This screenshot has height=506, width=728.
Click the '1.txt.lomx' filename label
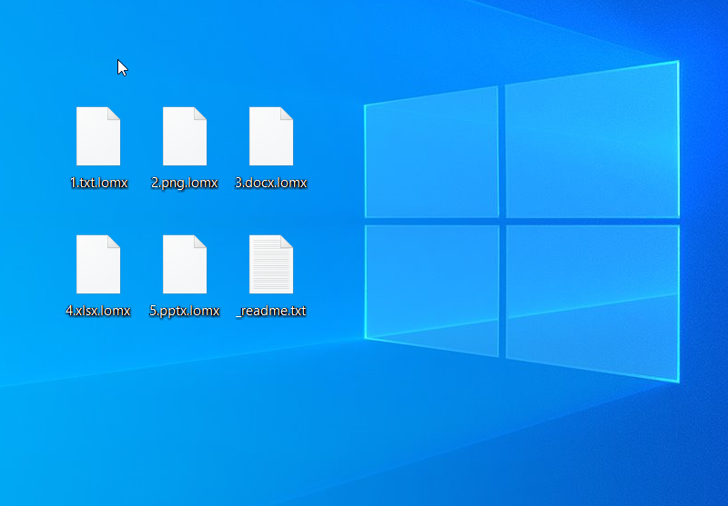pyautogui.click(x=98, y=183)
